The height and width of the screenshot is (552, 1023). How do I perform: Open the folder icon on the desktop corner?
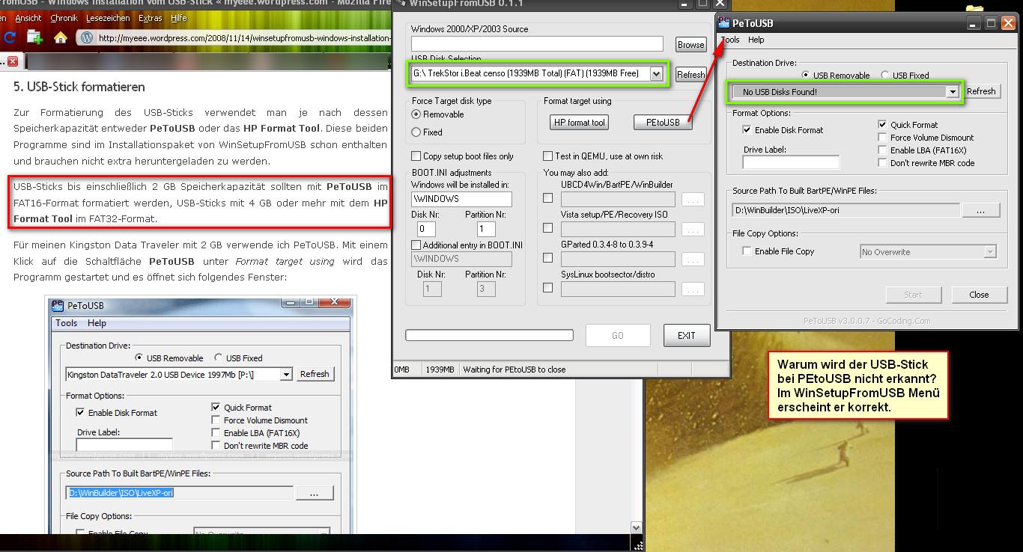coord(974,10)
